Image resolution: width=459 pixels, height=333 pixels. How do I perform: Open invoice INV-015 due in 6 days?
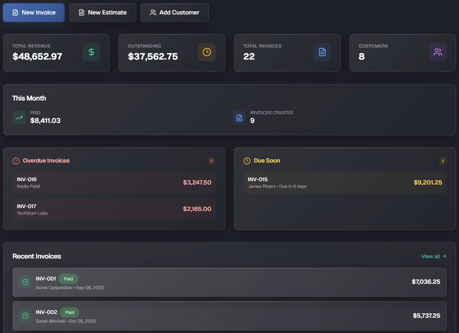(x=345, y=182)
